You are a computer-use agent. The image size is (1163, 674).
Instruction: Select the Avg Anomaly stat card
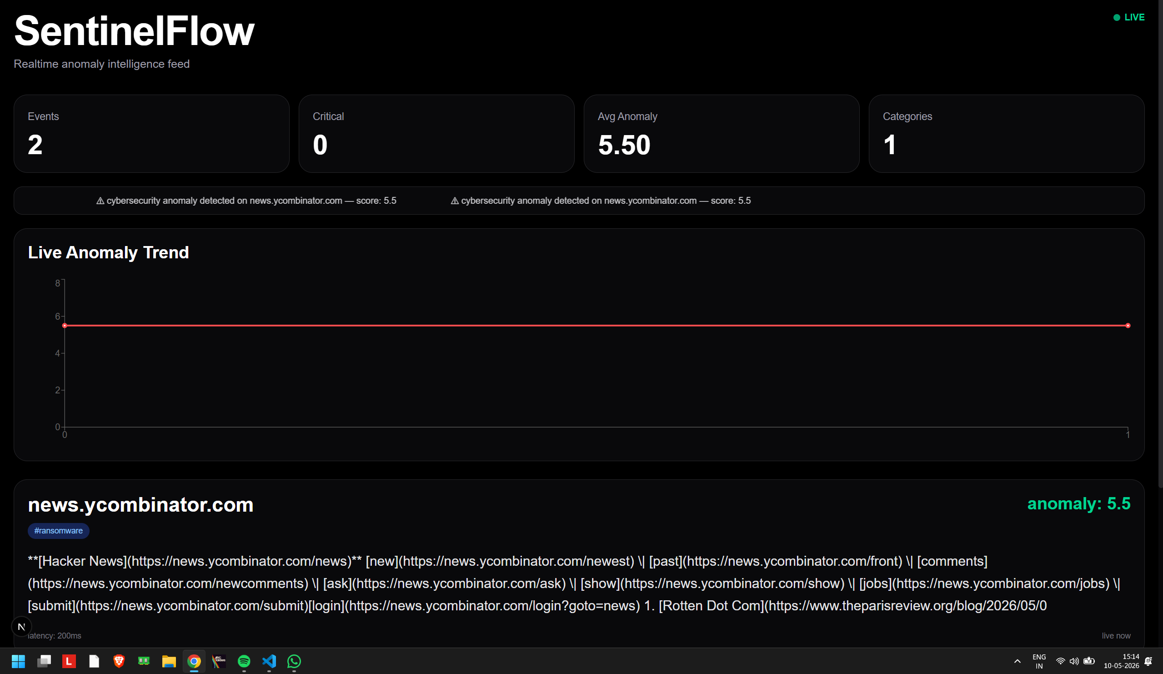[722, 134]
